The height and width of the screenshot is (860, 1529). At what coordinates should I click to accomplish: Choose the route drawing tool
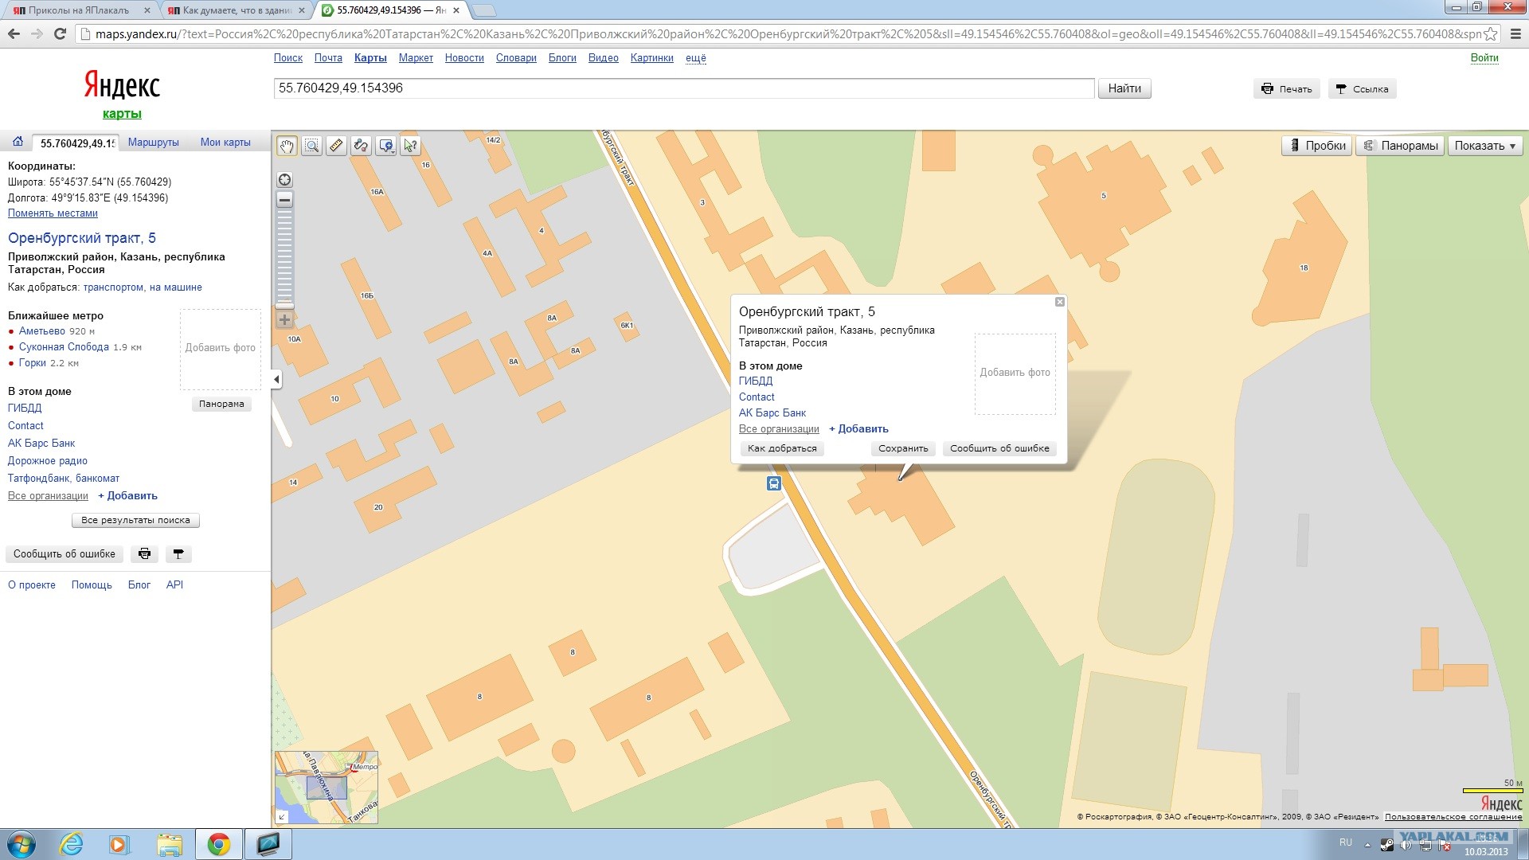361,146
